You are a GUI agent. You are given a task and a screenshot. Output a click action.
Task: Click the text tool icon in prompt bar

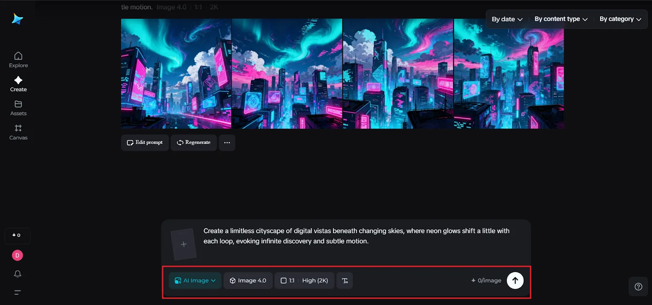click(345, 281)
